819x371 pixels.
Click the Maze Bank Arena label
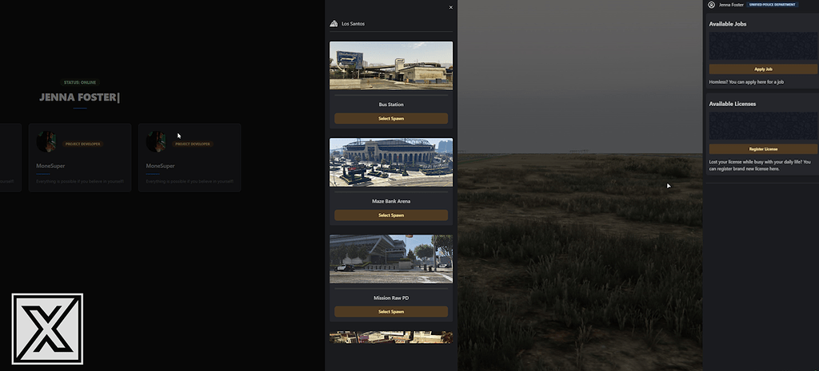click(391, 201)
